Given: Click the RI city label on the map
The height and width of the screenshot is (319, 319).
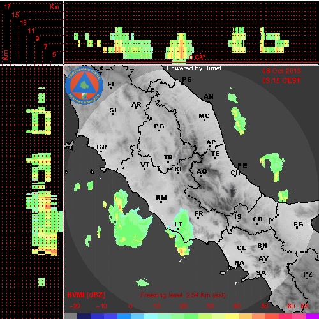Looking at the screenshot, I should [x=178, y=169].
